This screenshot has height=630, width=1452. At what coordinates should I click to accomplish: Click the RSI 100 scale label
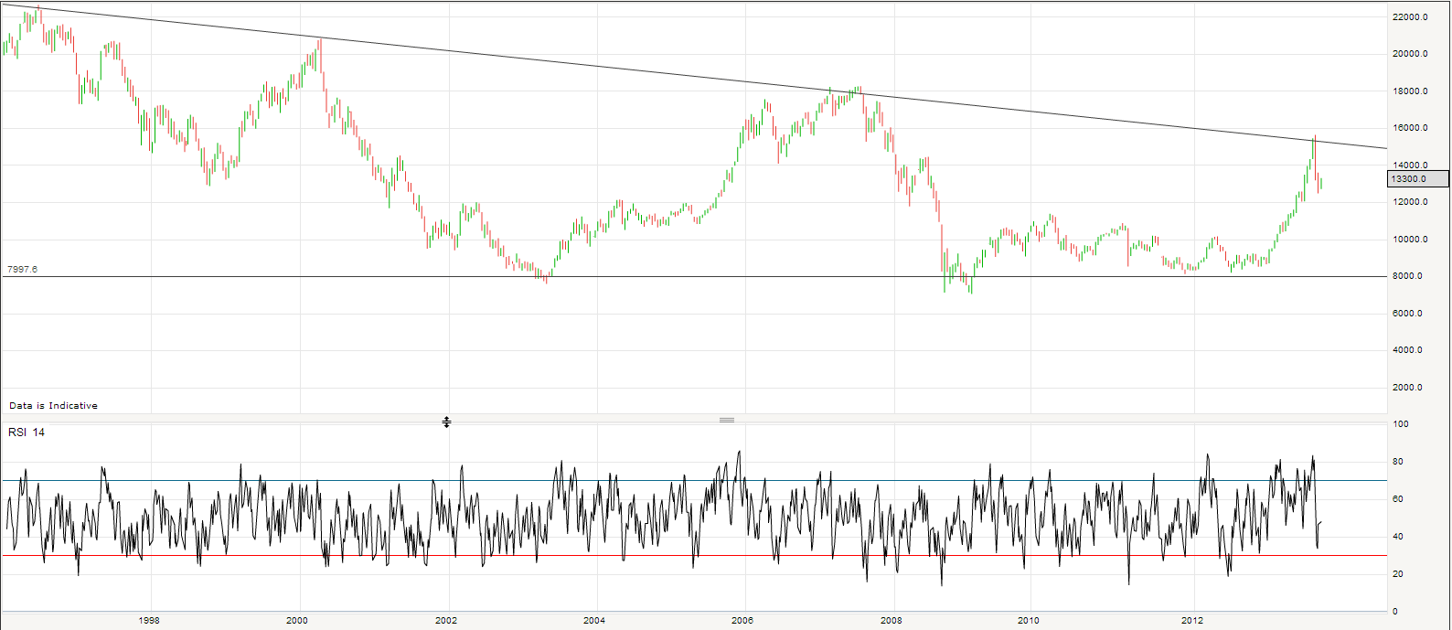point(1401,424)
